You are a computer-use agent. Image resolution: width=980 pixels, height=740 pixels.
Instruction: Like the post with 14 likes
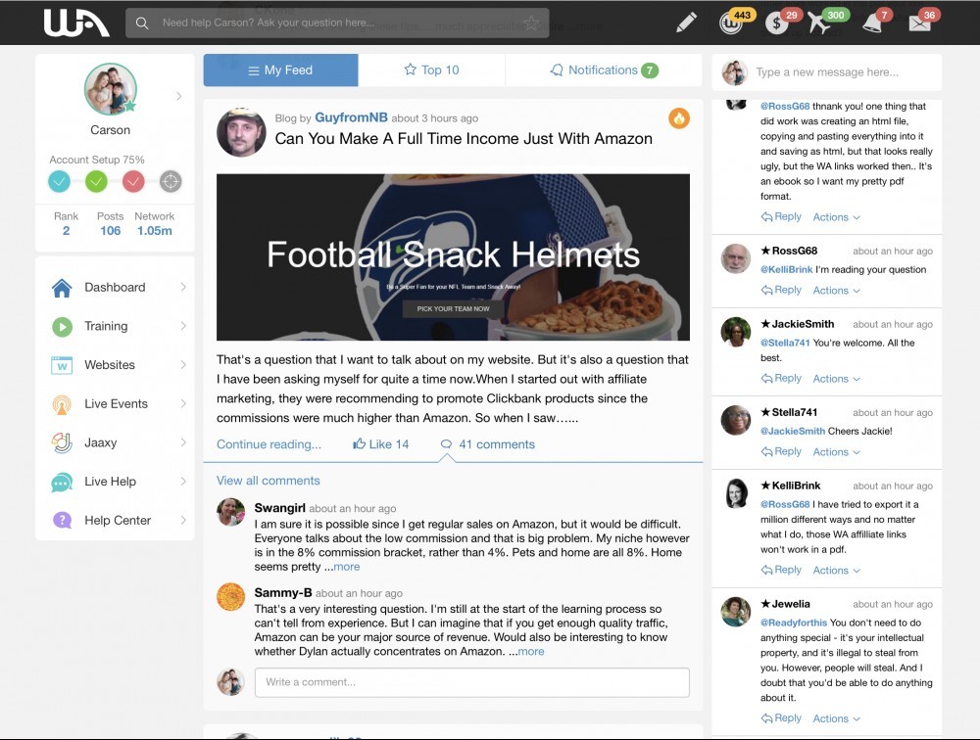click(380, 444)
